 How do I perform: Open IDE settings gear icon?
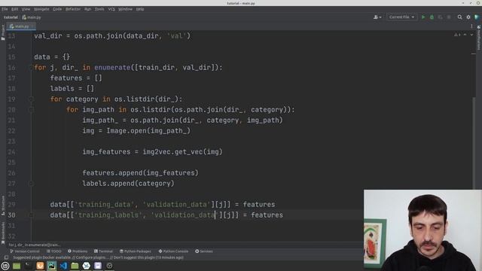(468, 17)
